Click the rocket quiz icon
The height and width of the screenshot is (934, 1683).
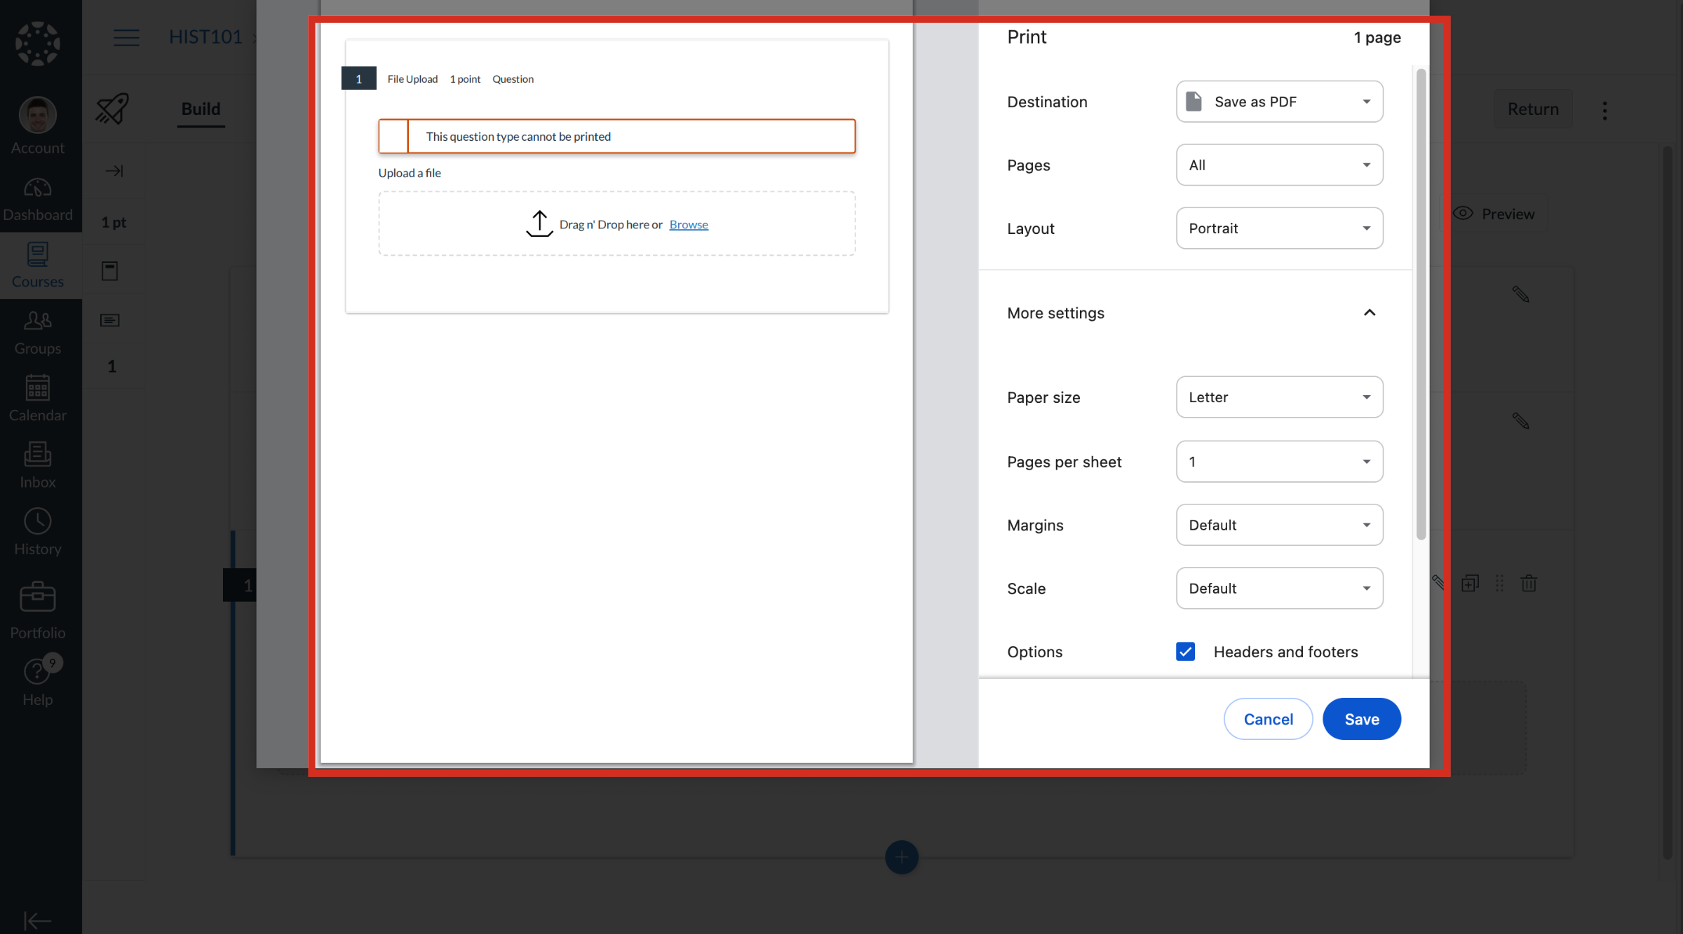click(x=112, y=109)
